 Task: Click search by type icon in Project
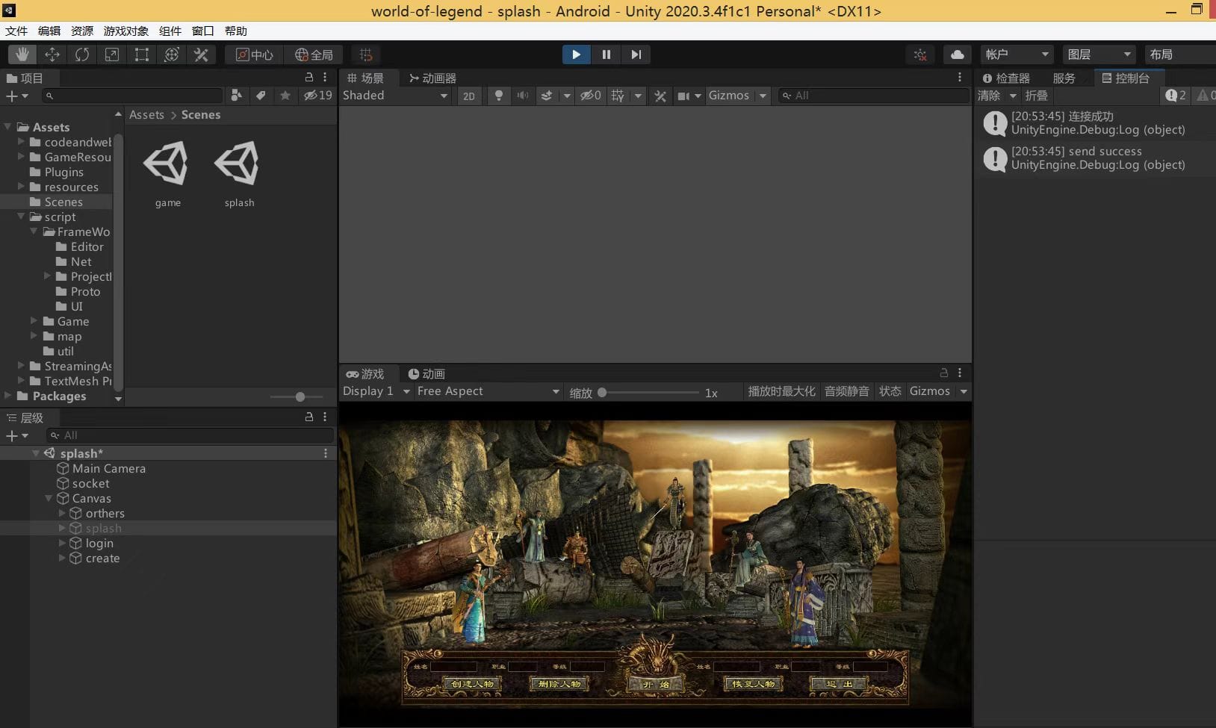236,95
